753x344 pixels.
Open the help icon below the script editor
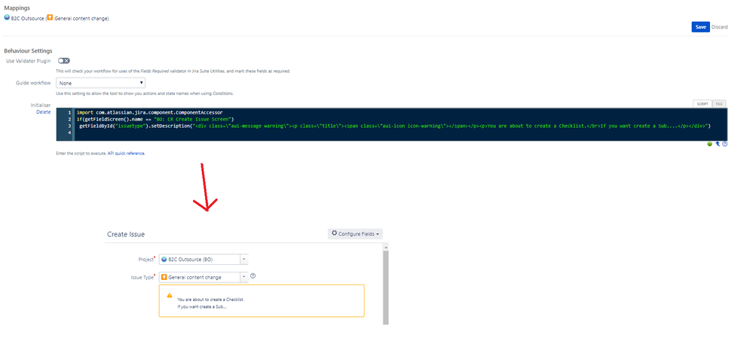point(724,144)
